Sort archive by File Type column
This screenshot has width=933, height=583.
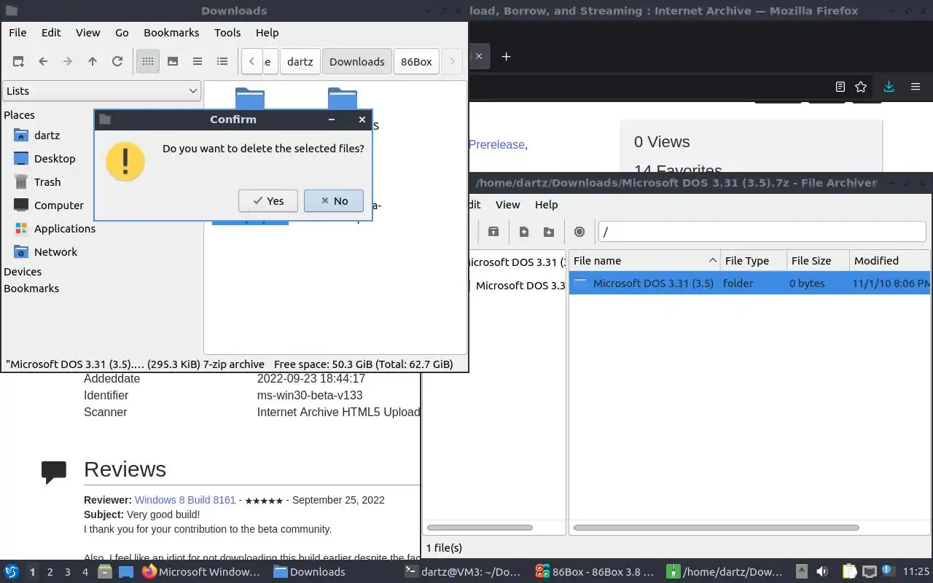pyautogui.click(x=754, y=261)
